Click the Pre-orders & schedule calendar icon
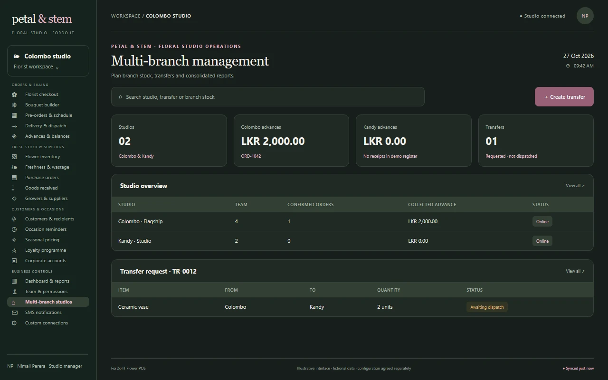Image resolution: width=608 pixels, height=380 pixels. click(x=14, y=115)
